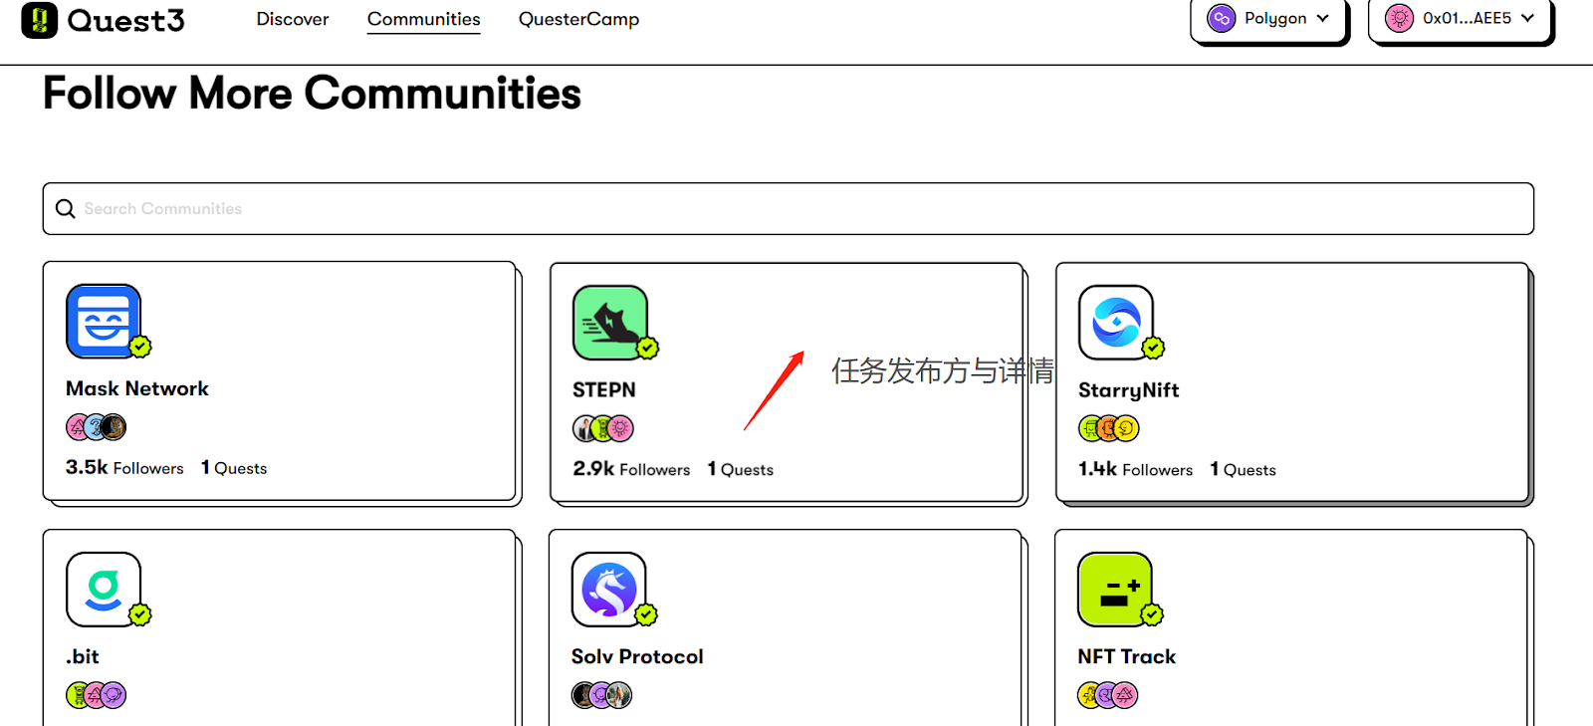This screenshot has height=726, width=1593.
Task: Open QuesterCamp from the nav bar
Action: coord(578,19)
